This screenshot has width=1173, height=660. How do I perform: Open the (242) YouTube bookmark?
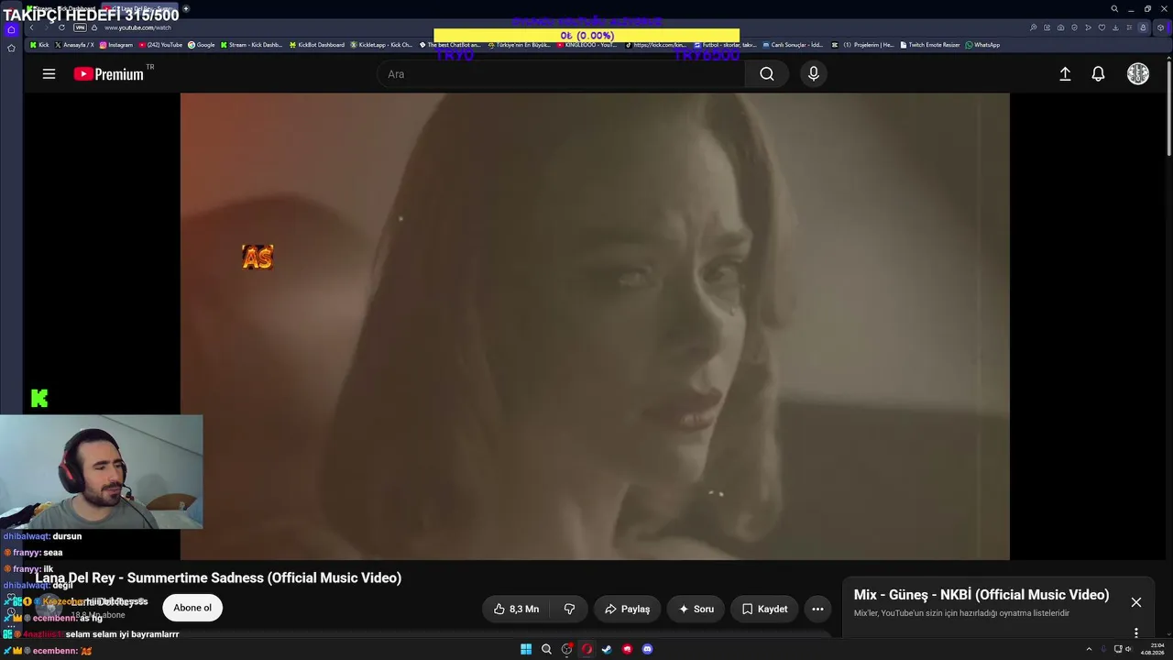pos(161,45)
